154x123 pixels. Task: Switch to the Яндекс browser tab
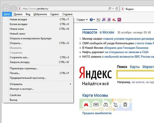pos(137,9)
